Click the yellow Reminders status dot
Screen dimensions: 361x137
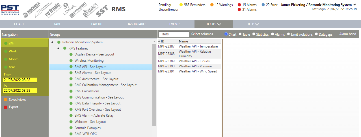[x=181, y=5]
